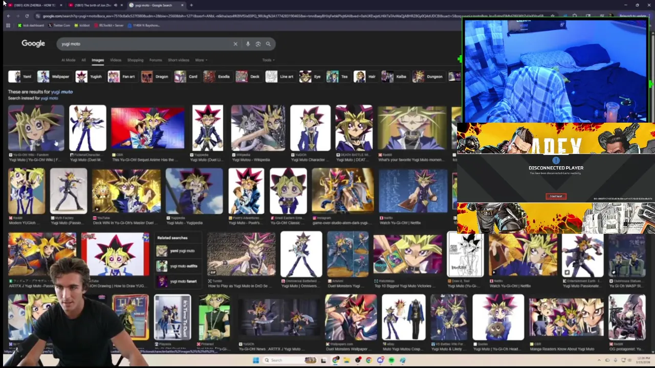655x368 pixels.
Task: Open the Windows Start menu
Action: click(255, 360)
